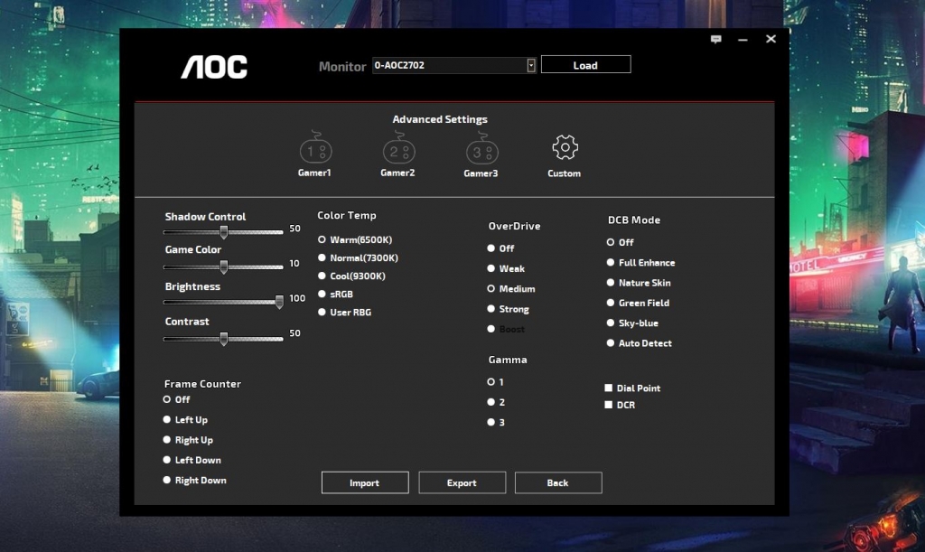This screenshot has height=552, width=925.
Task: Click the feedback chat icon in title bar
Action: tap(716, 40)
